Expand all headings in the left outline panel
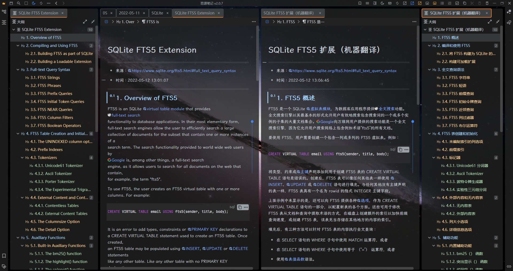This screenshot has height=271, width=513. click(x=85, y=22)
